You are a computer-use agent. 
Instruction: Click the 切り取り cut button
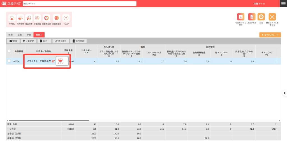(x=61, y=41)
